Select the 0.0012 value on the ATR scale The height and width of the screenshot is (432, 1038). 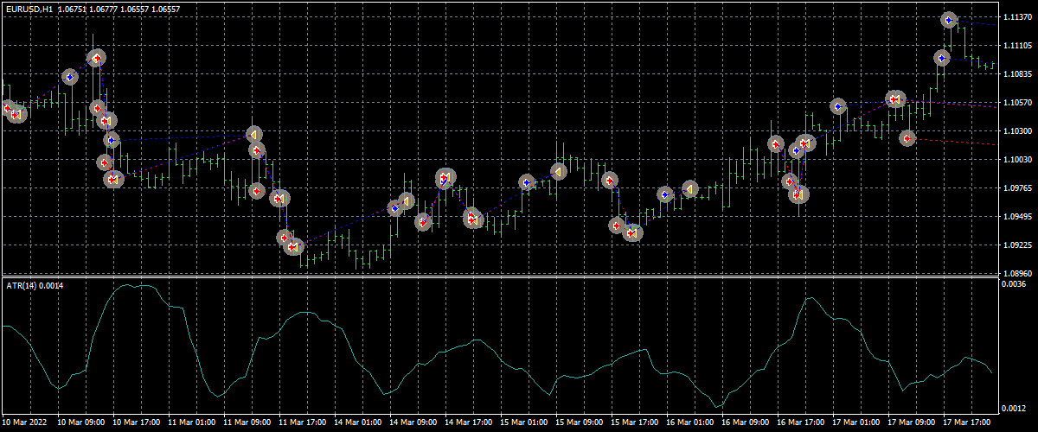(x=1014, y=408)
